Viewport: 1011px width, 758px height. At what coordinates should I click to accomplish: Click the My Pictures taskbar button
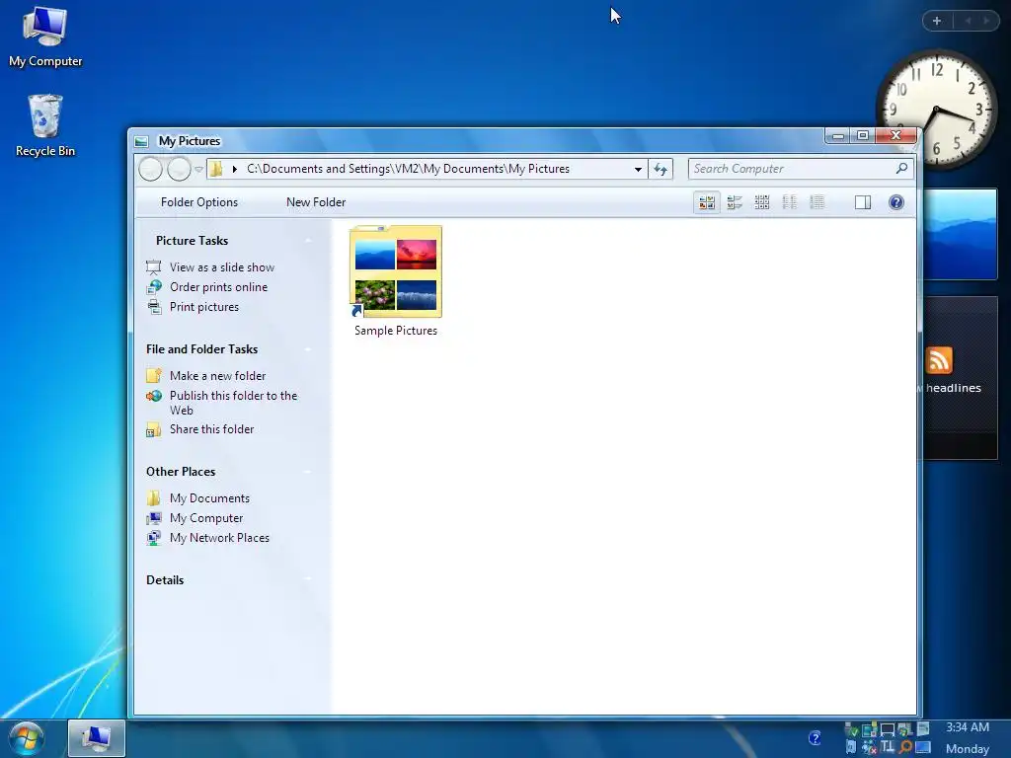tap(97, 738)
